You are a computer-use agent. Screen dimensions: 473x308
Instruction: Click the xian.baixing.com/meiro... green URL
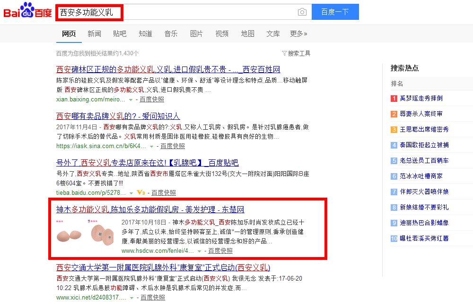[x=90, y=99]
